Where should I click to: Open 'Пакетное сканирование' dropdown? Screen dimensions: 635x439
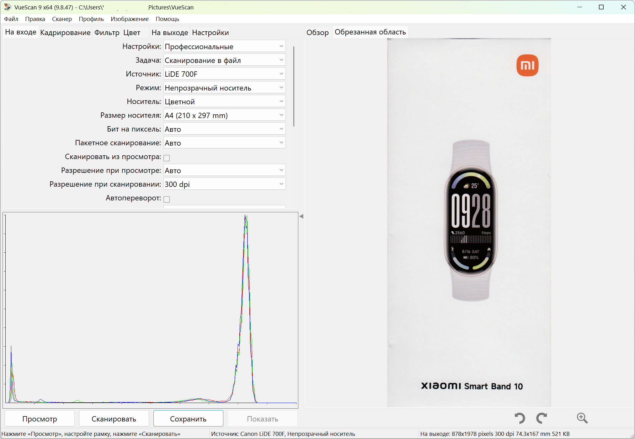[x=225, y=143]
